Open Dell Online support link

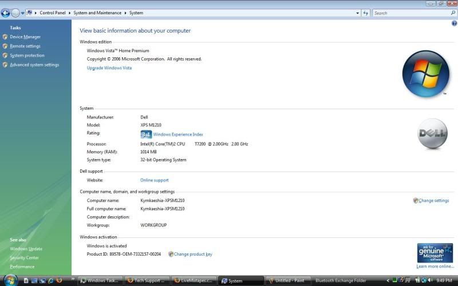coord(154,180)
